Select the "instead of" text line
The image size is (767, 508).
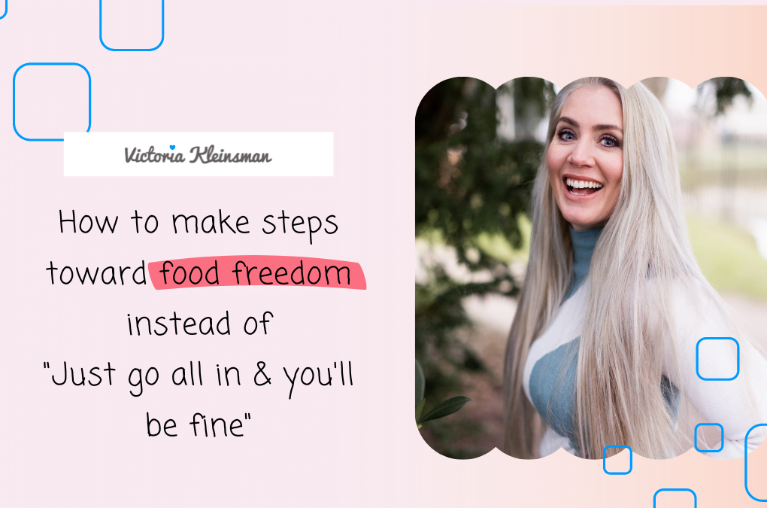click(199, 324)
